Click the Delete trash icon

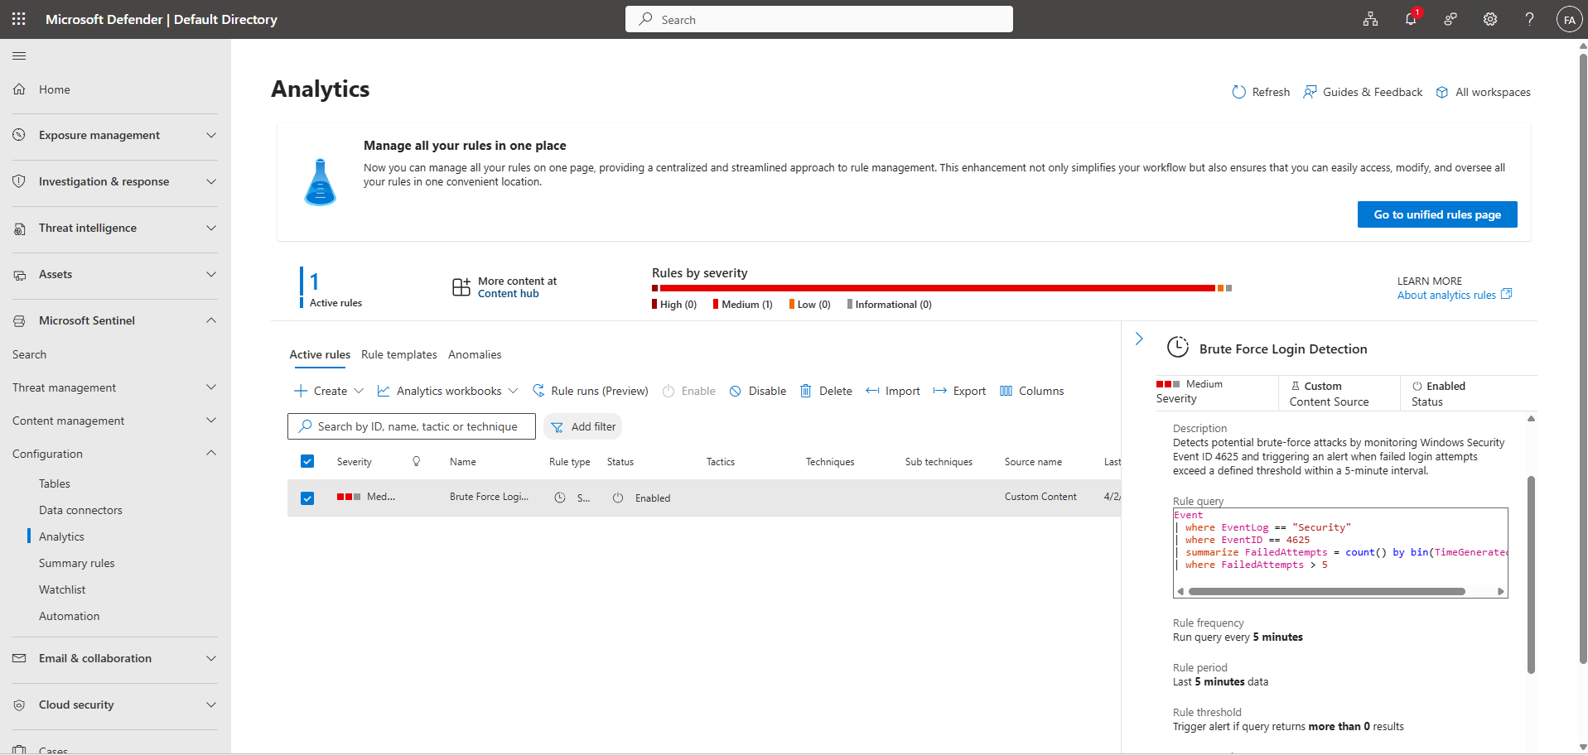point(805,391)
